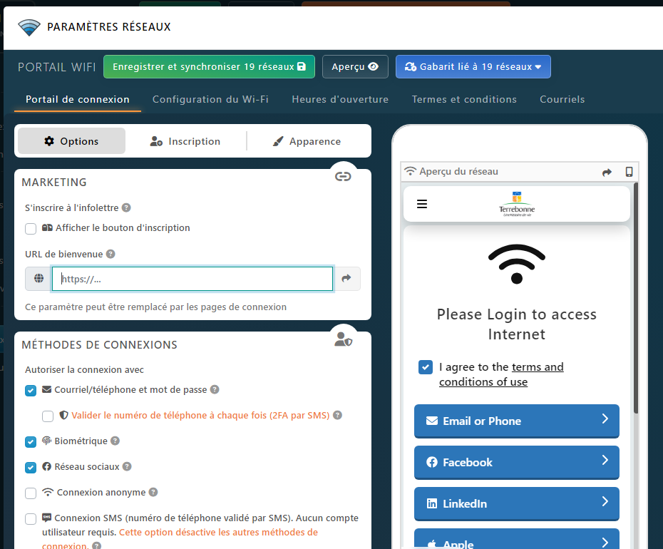Enable Afficher le bouton d'inscription checkbox
The image size is (663, 549).
(31, 229)
